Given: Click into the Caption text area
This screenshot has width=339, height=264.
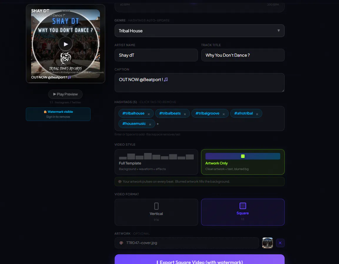Looking at the screenshot, I should tap(199, 83).
